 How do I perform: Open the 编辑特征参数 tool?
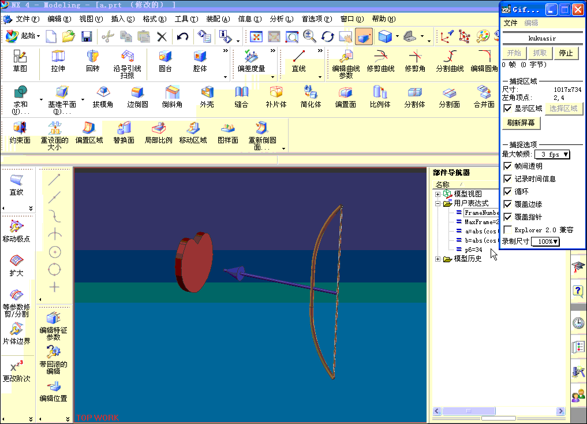tap(54, 326)
